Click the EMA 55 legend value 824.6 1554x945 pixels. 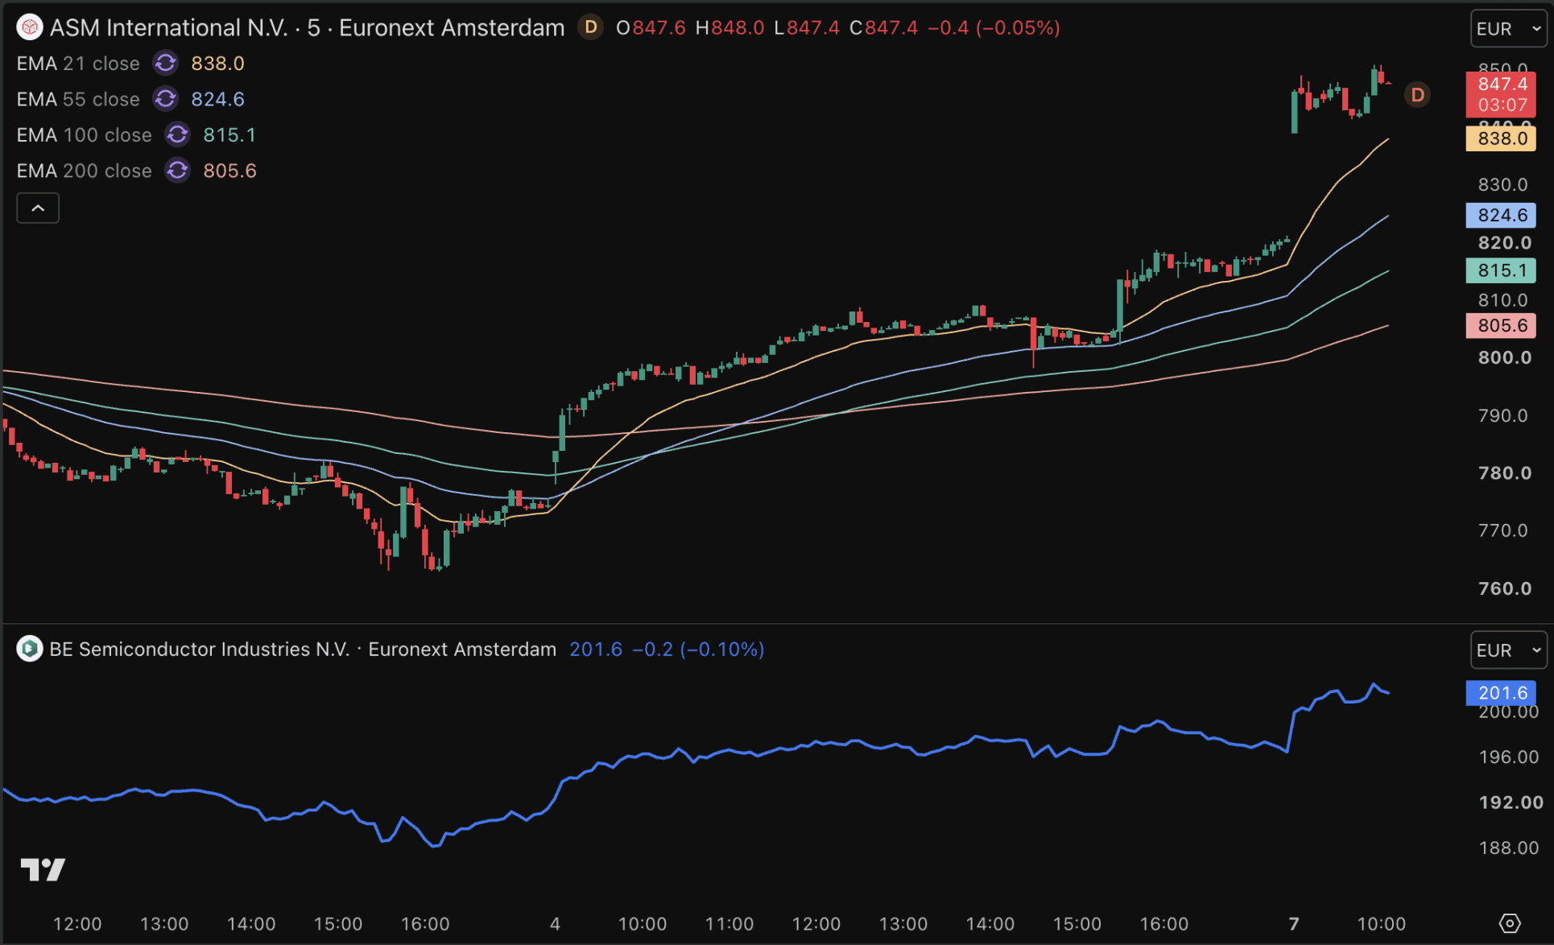tap(217, 99)
